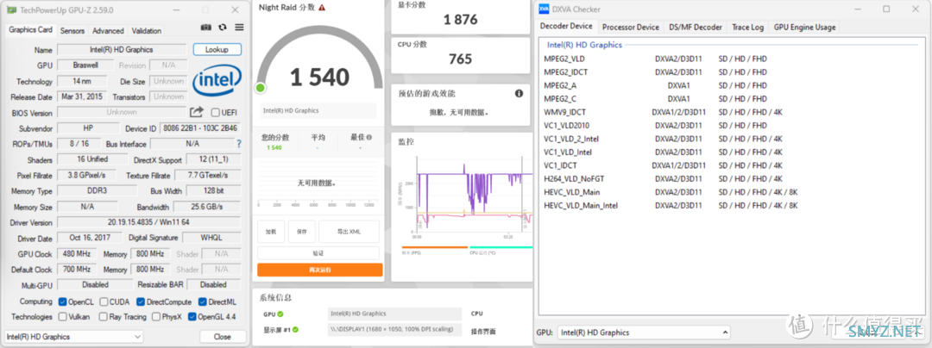Toggle the CUDA checkbox
The height and width of the screenshot is (348, 932).
(x=104, y=301)
